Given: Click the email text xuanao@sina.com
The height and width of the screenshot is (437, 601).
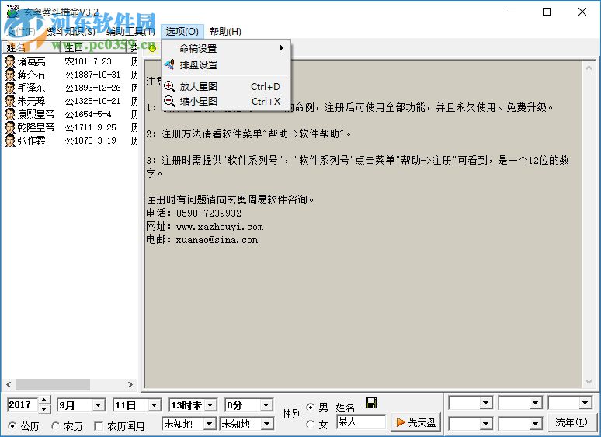Looking at the screenshot, I should click(217, 240).
